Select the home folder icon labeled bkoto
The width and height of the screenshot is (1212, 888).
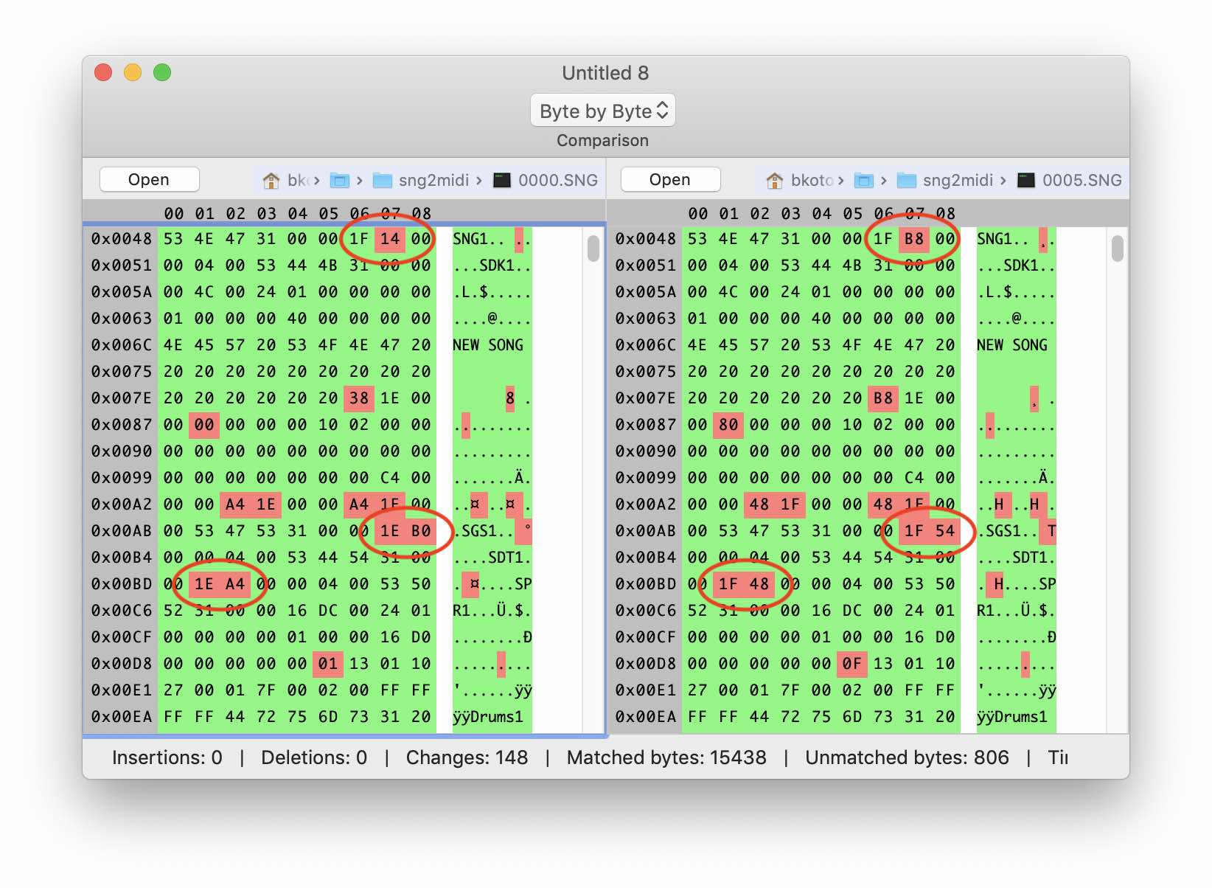point(775,180)
